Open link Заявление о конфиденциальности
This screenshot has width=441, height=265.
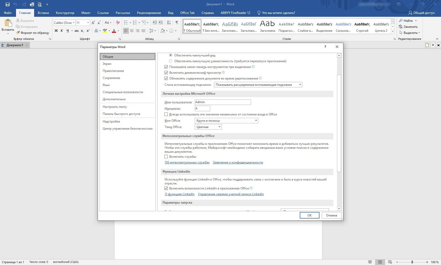pos(238,162)
